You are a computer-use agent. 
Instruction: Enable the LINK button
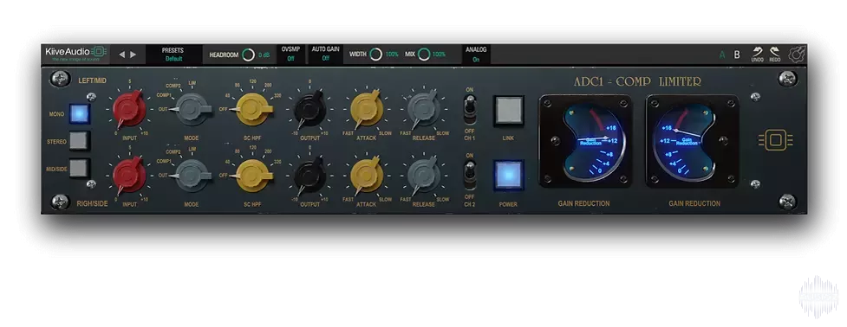pyautogui.click(x=508, y=111)
